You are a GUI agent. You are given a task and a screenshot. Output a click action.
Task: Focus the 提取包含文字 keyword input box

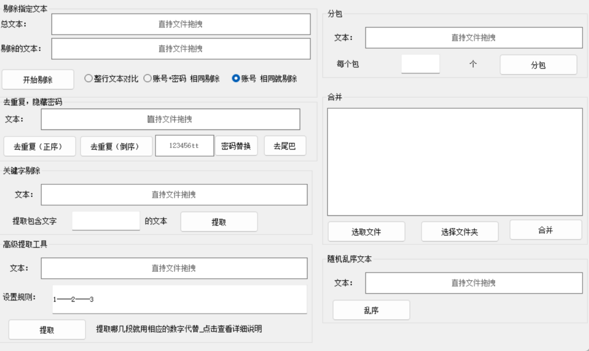[x=106, y=221]
